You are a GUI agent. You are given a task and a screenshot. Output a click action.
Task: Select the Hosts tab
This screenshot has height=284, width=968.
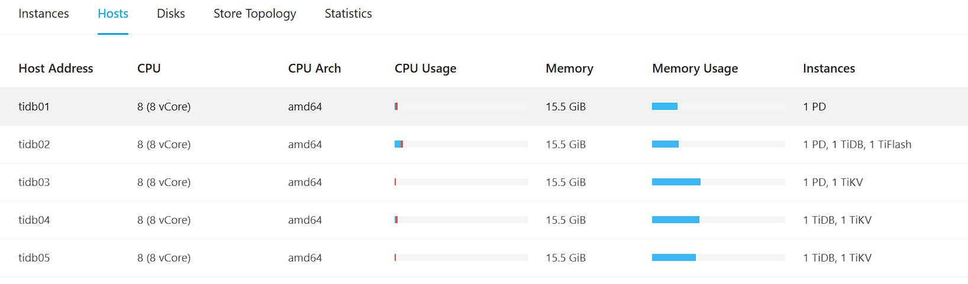point(113,14)
